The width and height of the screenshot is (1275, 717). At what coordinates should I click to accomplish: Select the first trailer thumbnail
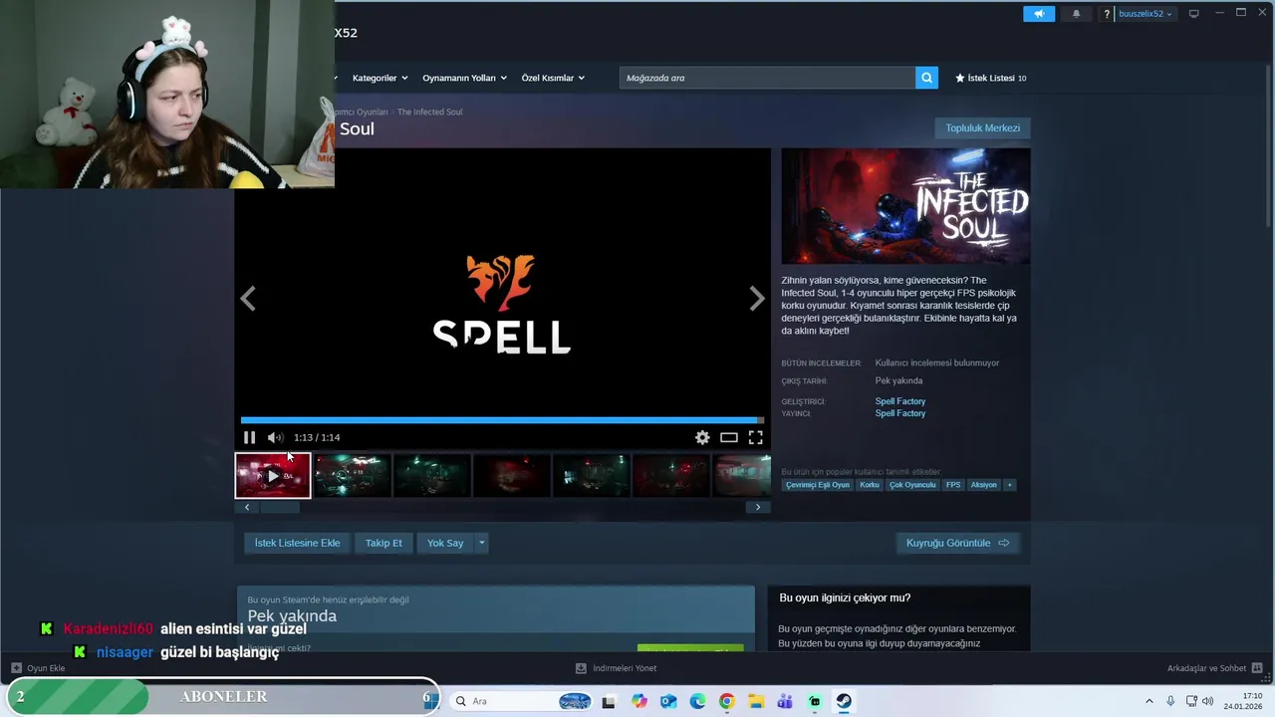[x=273, y=475]
